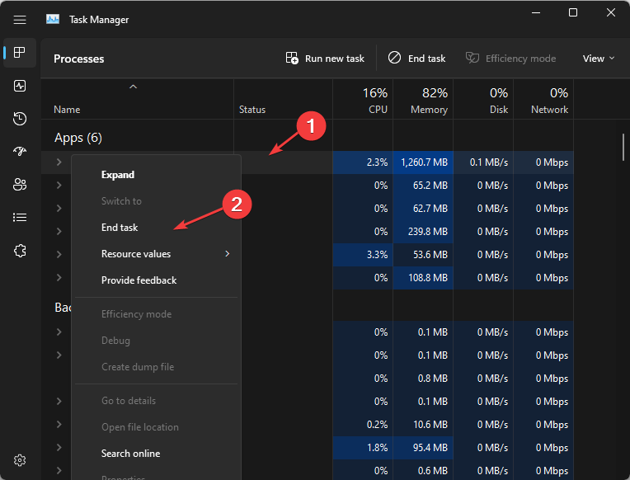Choose Switch to in context menu
The width and height of the screenshot is (630, 480).
tap(157, 201)
